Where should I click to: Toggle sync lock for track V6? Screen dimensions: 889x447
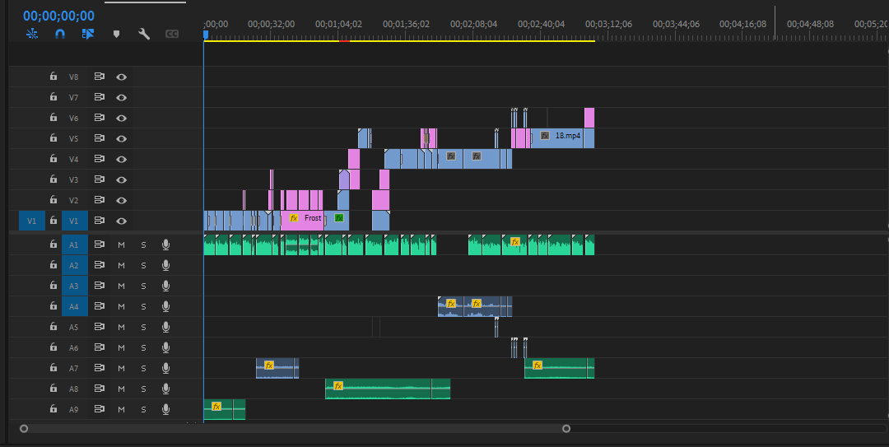[x=100, y=118]
